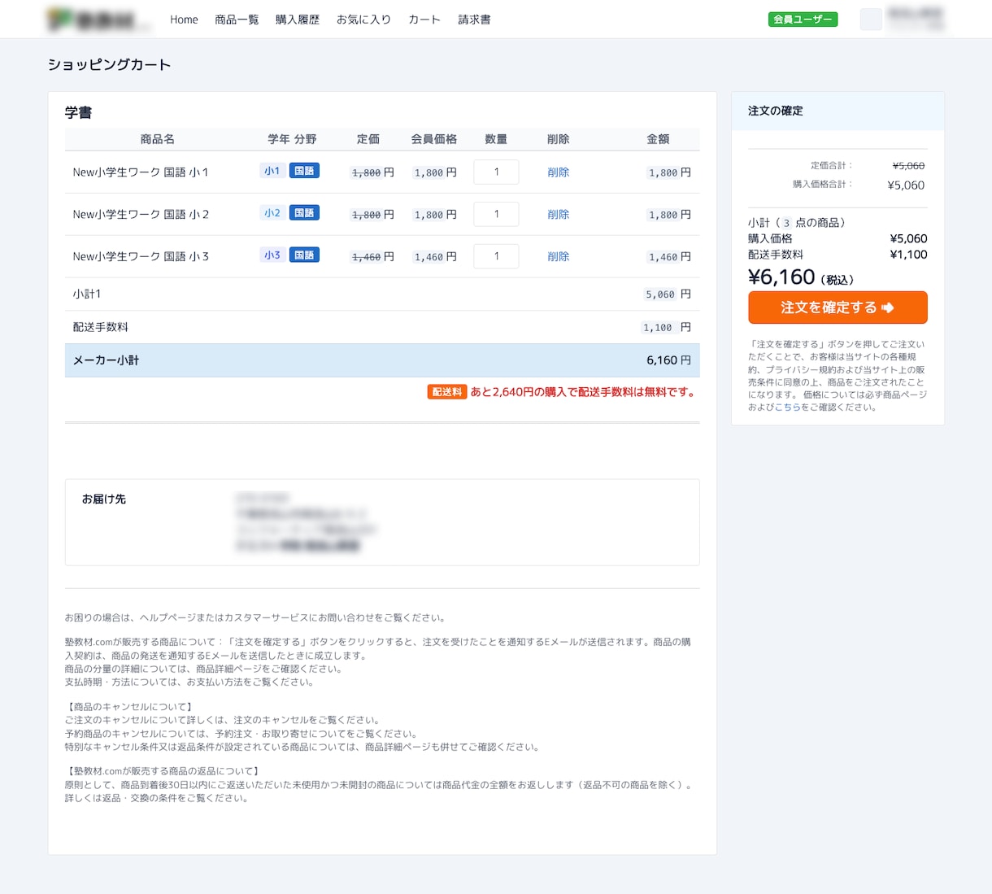
Task: Click the 商品名 column header
Action: pos(158,139)
